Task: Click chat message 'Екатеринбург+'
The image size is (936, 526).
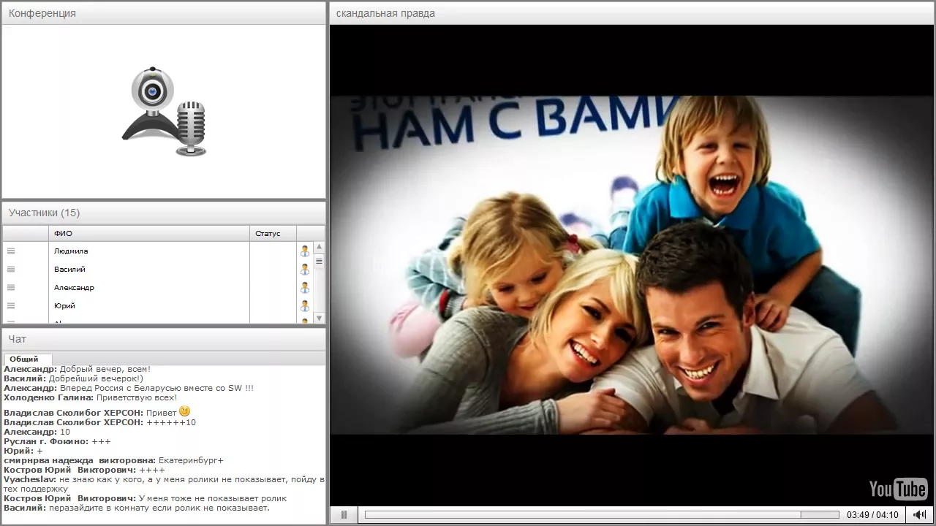Action: (x=191, y=460)
